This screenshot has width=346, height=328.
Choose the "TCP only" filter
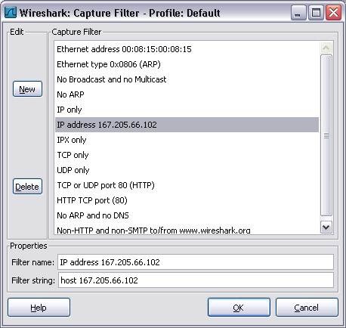pyautogui.click(x=187, y=155)
